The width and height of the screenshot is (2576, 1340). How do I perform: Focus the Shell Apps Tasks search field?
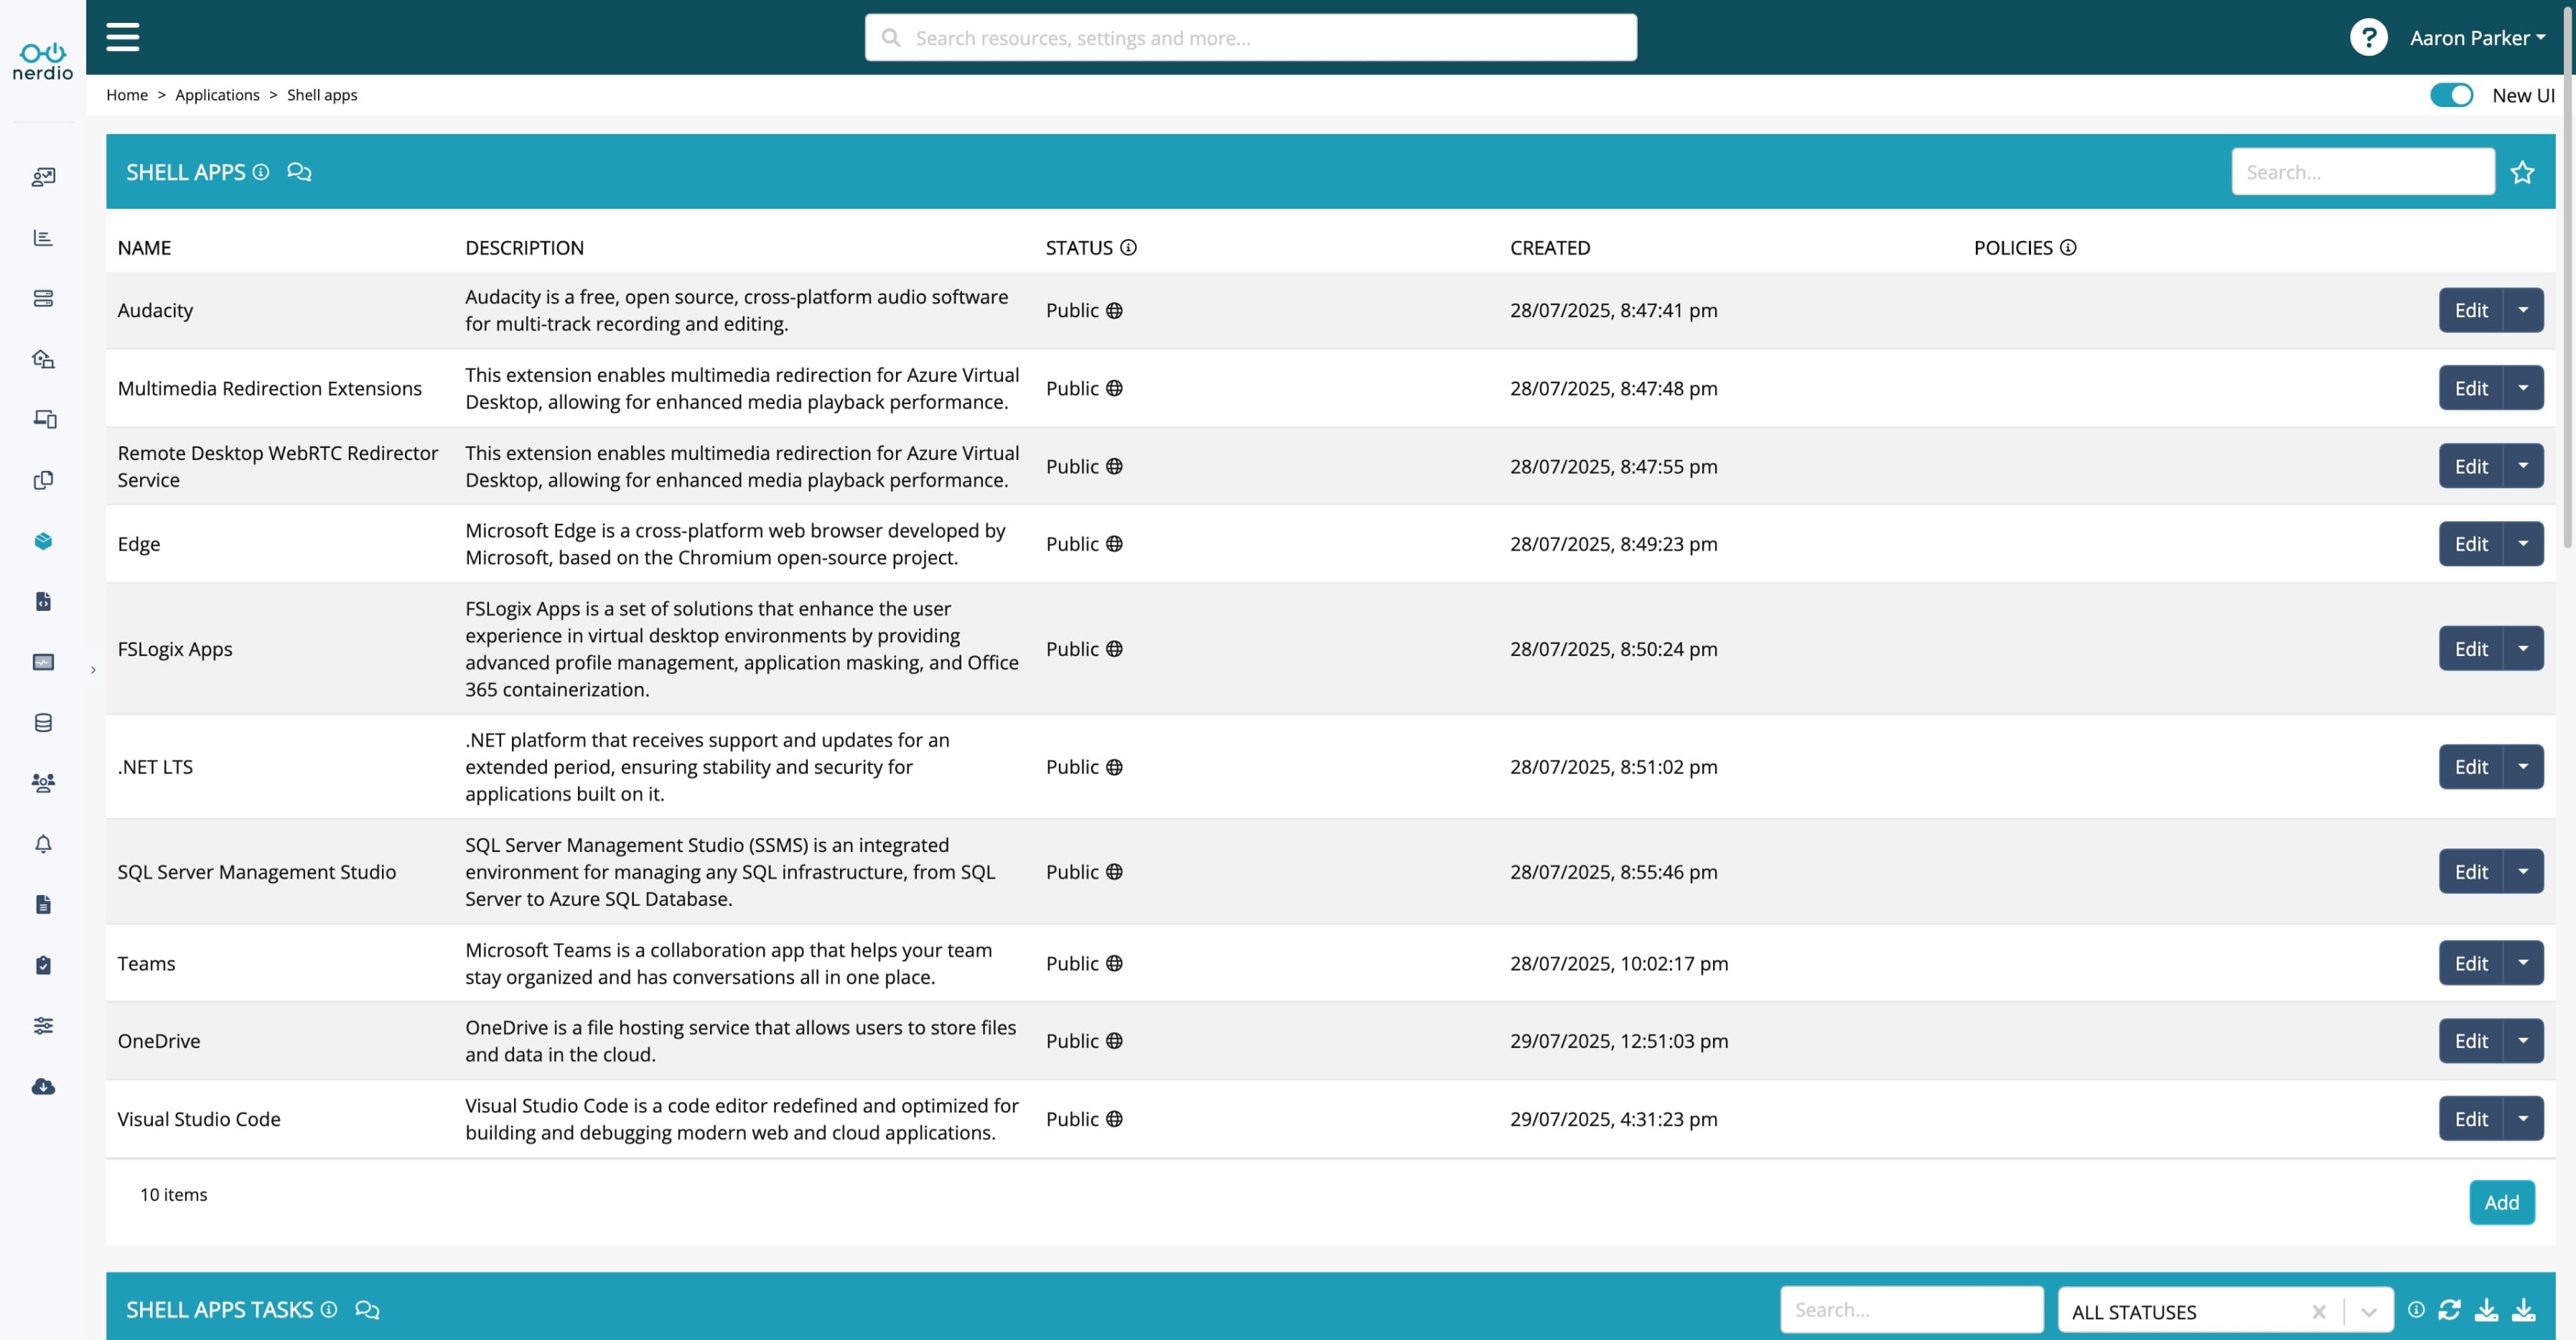pyautogui.click(x=1911, y=1310)
